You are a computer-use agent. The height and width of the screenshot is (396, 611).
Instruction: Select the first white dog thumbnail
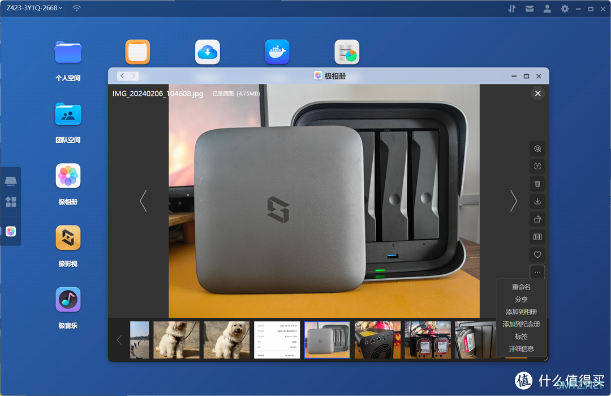point(177,340)
